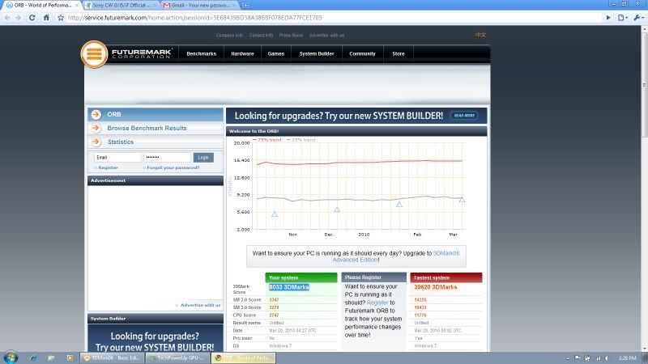Click the READ MORE banner button
Viewport: 648px width, 364px height.
pos(464,116)
